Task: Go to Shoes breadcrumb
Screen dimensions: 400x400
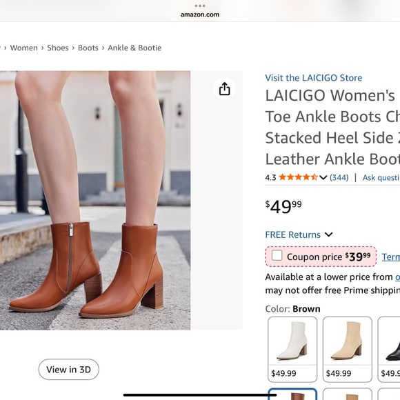Action: click(58, 48)
